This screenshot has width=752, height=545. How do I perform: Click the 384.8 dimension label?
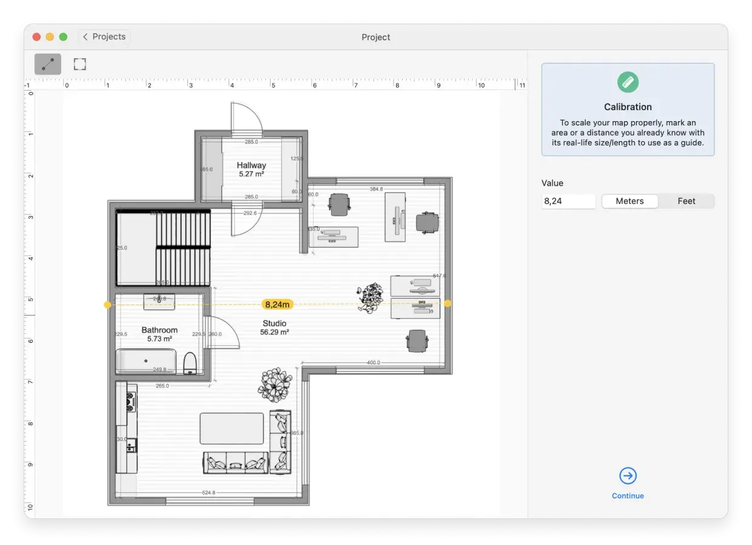[x=377, y=190]
